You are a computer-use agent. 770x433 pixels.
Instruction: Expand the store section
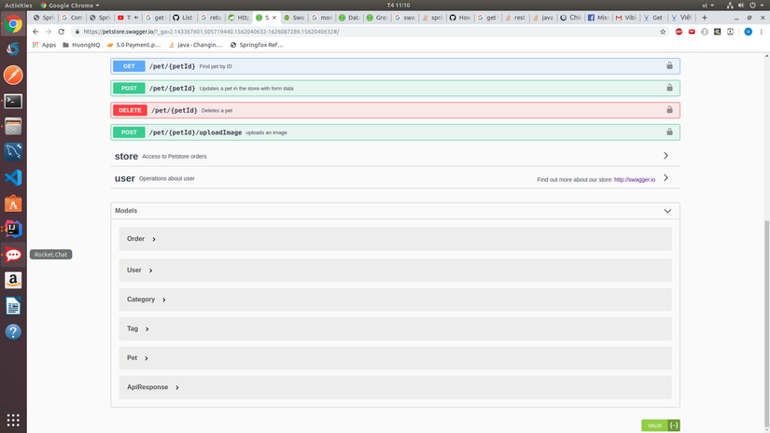(x=665, y=156)
